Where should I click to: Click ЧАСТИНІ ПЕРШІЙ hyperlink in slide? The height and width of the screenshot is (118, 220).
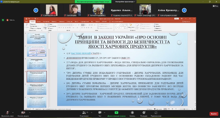pyautogui.click(x=81, y=53)
